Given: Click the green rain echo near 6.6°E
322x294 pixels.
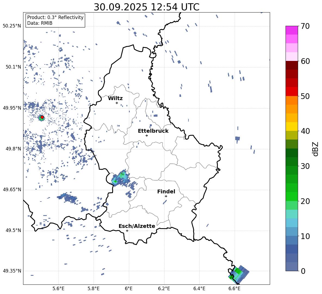Looking at the screenshot, I should click(239, 274).
